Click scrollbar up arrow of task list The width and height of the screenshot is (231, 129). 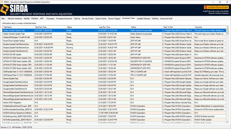pos(228,27)
